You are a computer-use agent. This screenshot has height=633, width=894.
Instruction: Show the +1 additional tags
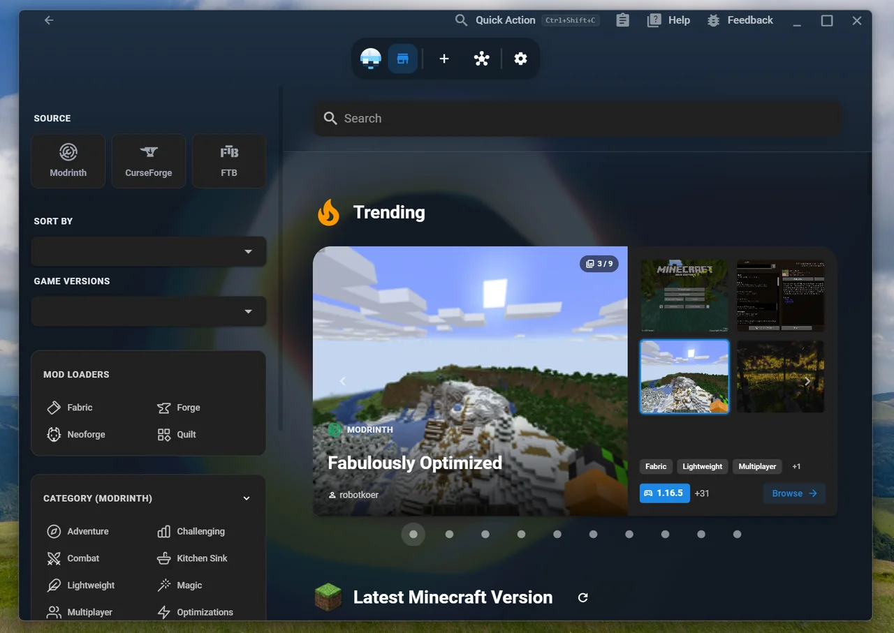797,466
